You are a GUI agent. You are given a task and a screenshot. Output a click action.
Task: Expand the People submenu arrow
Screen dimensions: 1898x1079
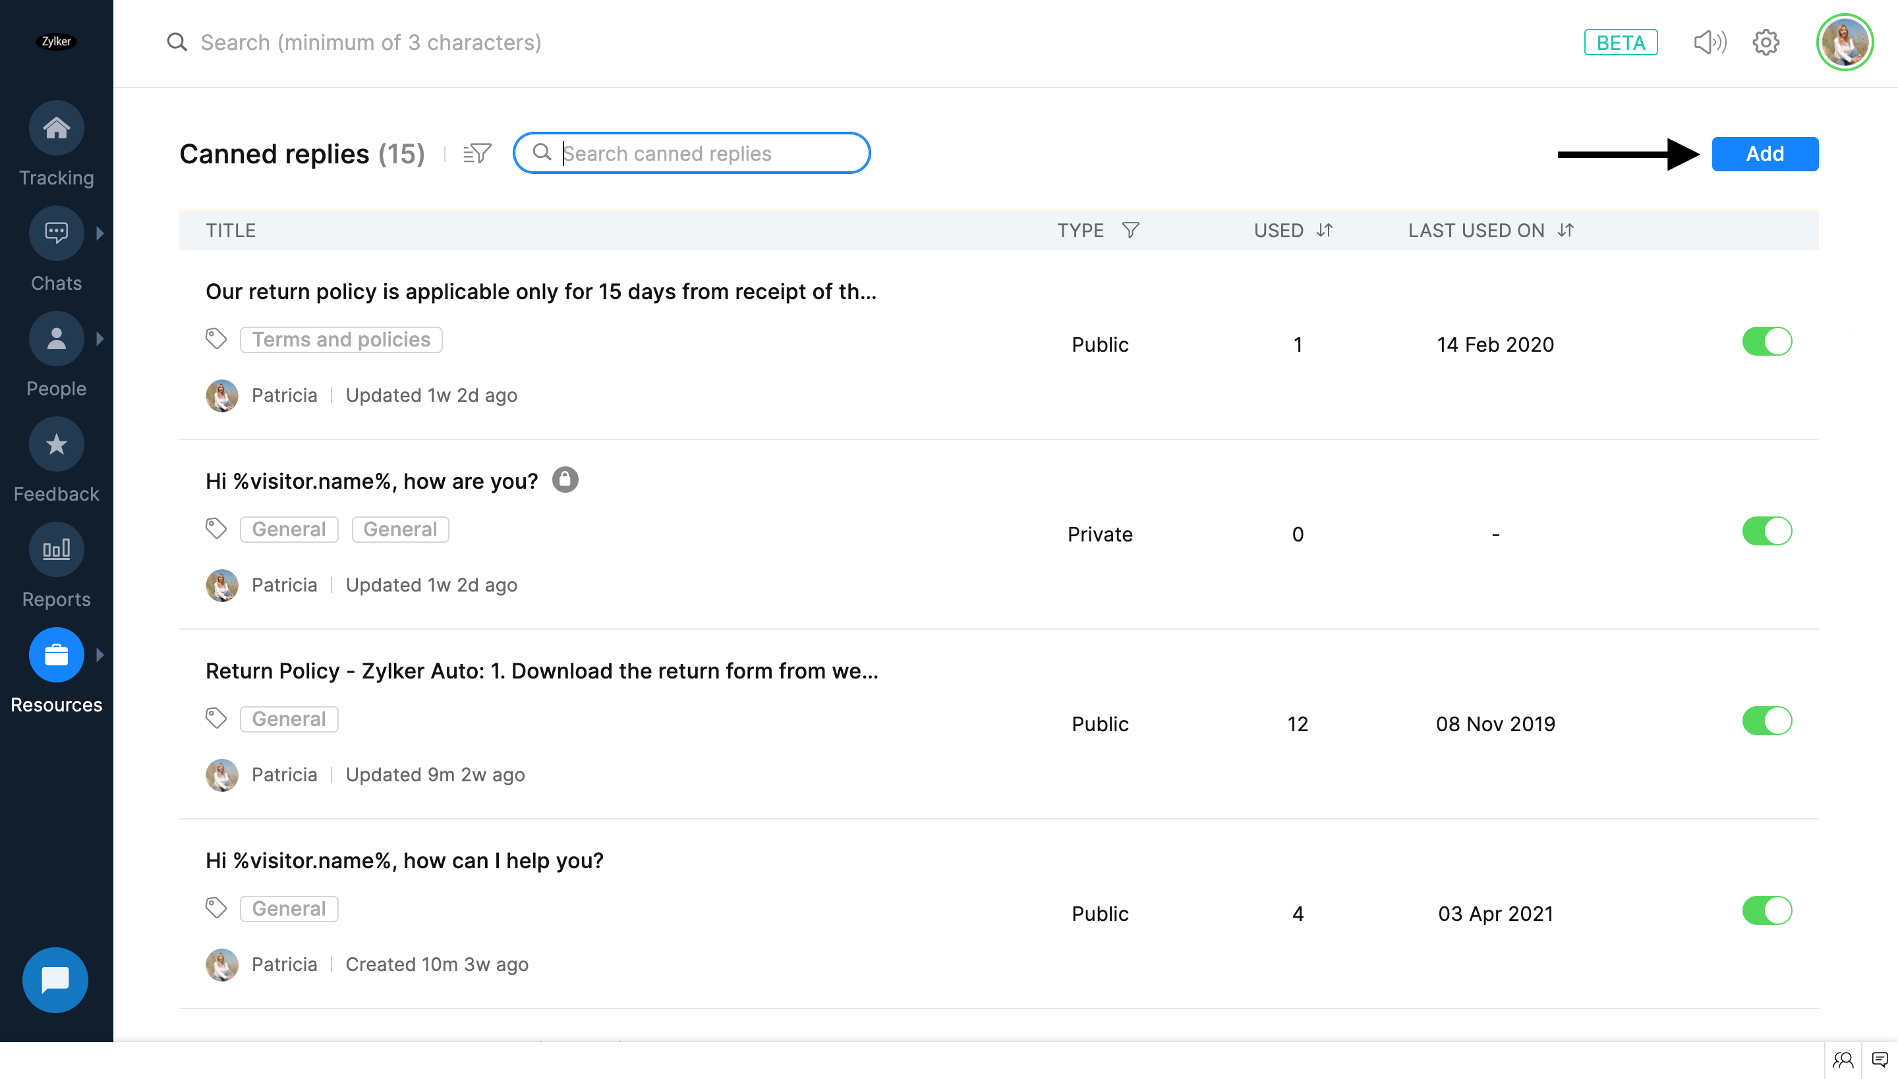coord(100,339)
